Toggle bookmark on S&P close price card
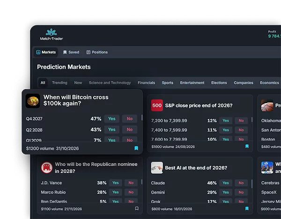This screenshot has height=219, width=281. click(x=247, y=146)
